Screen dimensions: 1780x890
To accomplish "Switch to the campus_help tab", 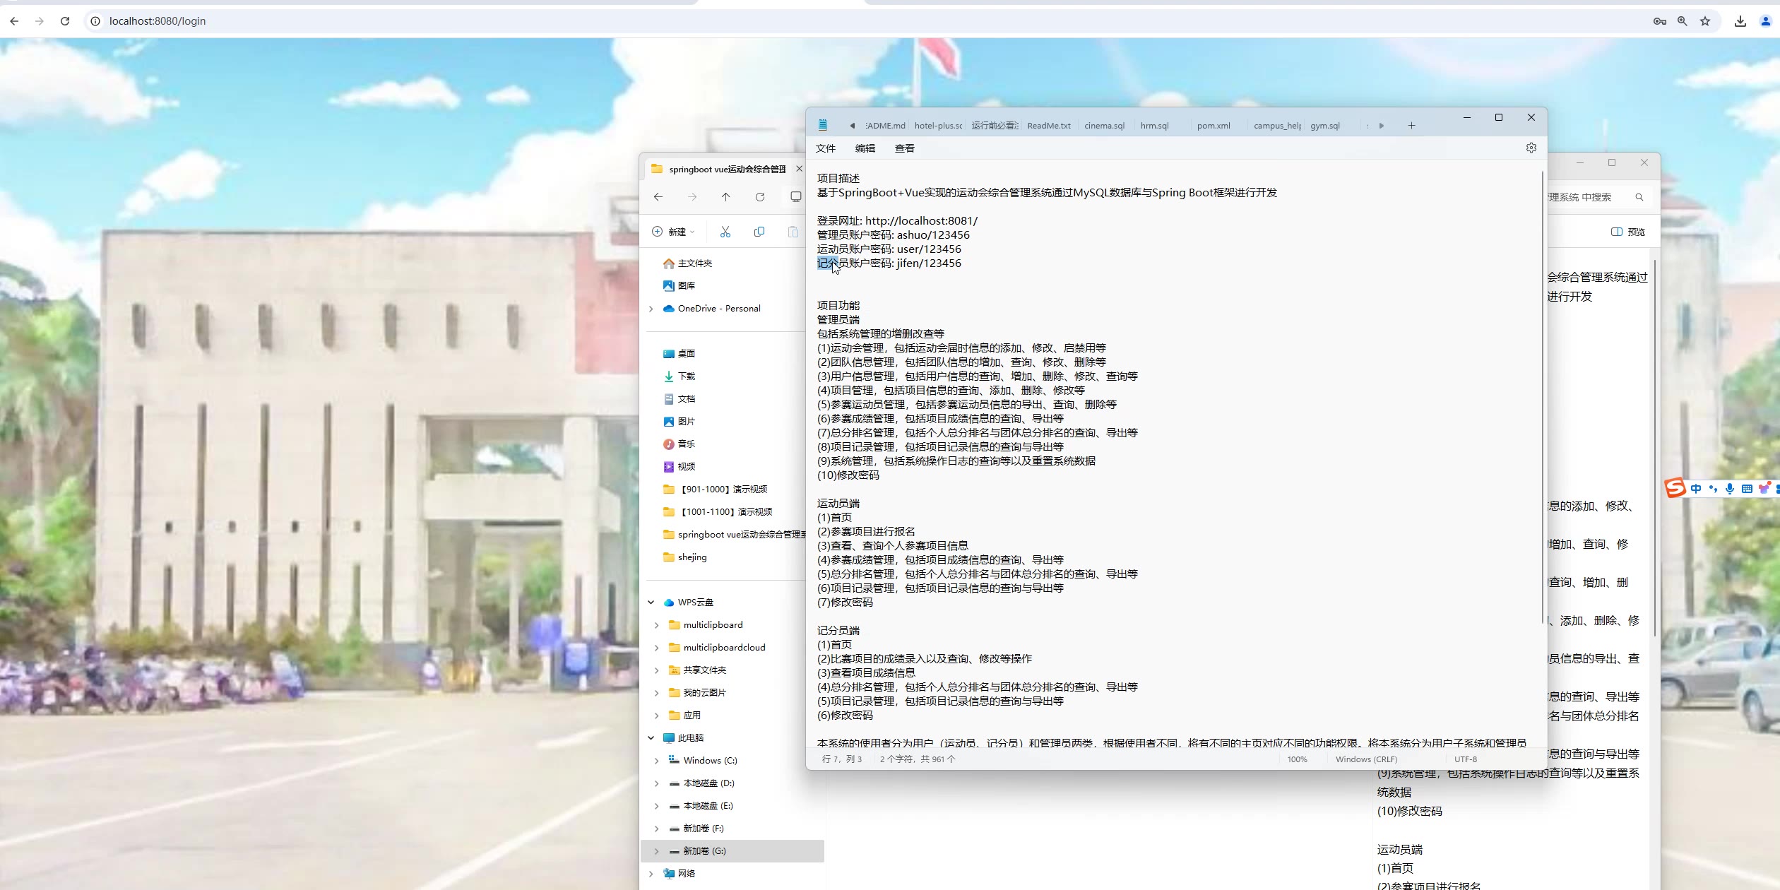I will tap(1277, 126).
